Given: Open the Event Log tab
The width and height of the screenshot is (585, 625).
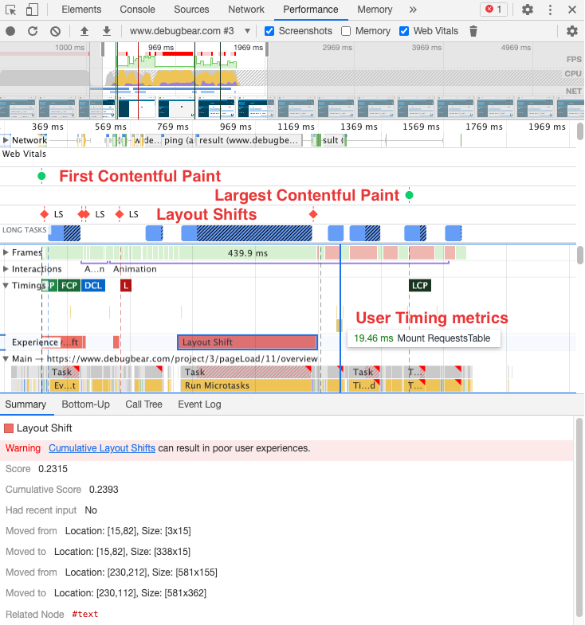Looking at the screenshot, I should tap(199, 404).
